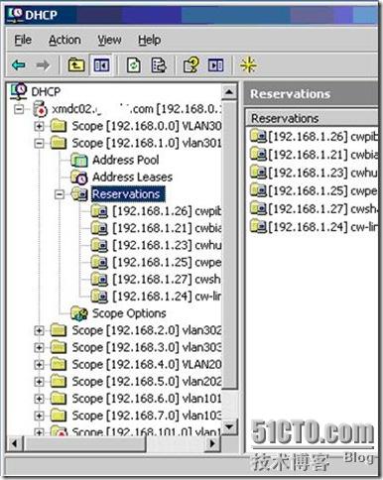This screenshot has width=383, height=480.
Task: Click the Reservations tree folder icon
Action: (79, 194)
